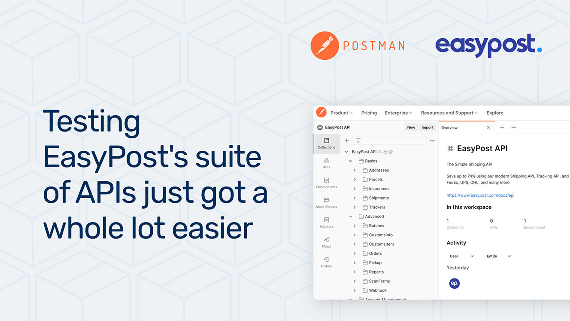Click the "The Simple Shipping API" description
Image resolution: width=570 pixels, height=321 pixels.
469,164
